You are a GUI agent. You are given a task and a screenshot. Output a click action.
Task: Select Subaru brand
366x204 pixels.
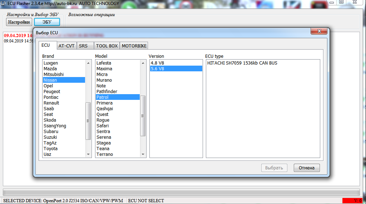tap(64, 131)
